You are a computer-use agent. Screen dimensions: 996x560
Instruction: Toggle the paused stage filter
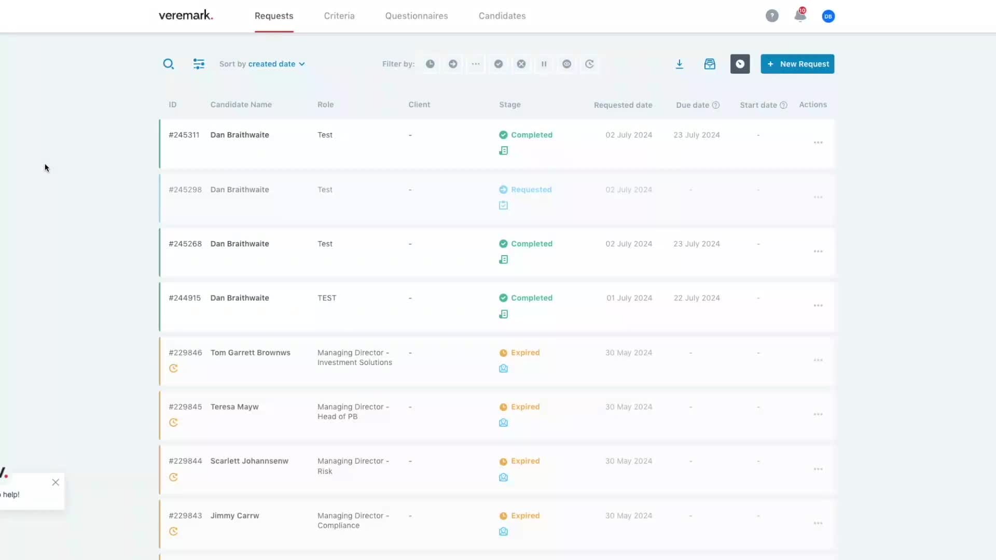click(544, 64)
